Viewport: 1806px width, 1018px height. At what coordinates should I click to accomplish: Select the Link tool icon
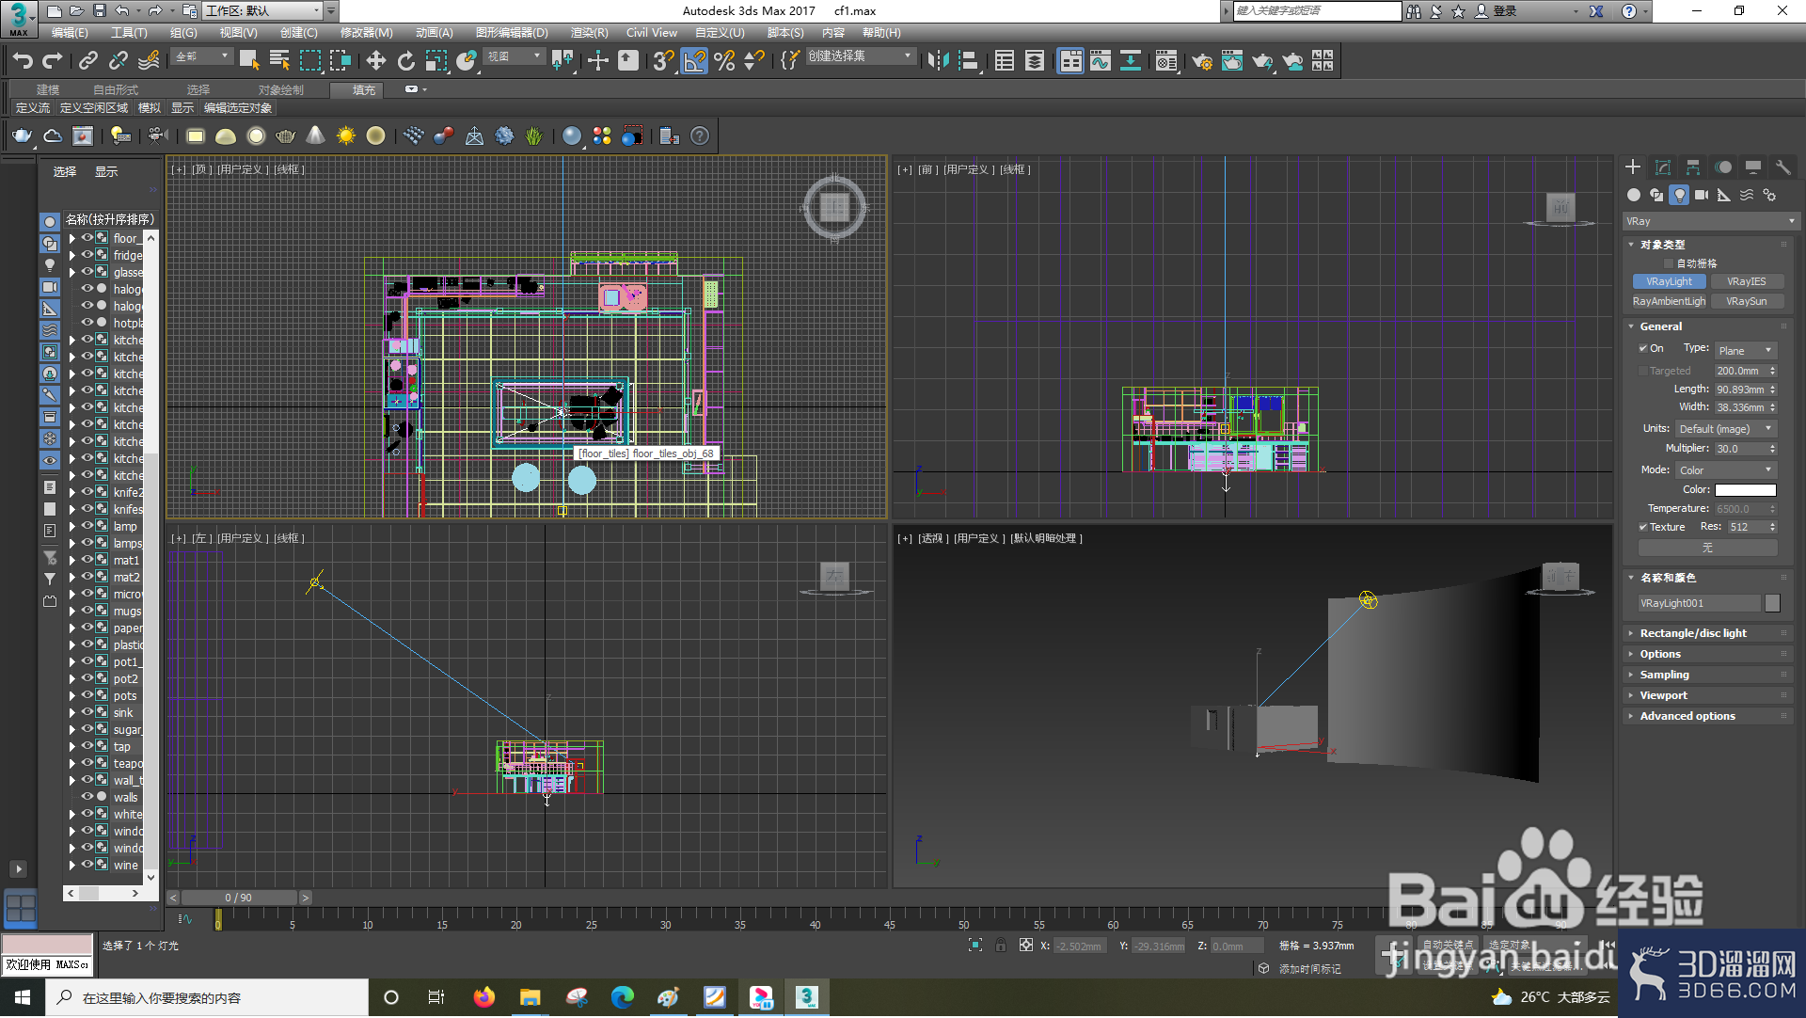tap(88, 61)
